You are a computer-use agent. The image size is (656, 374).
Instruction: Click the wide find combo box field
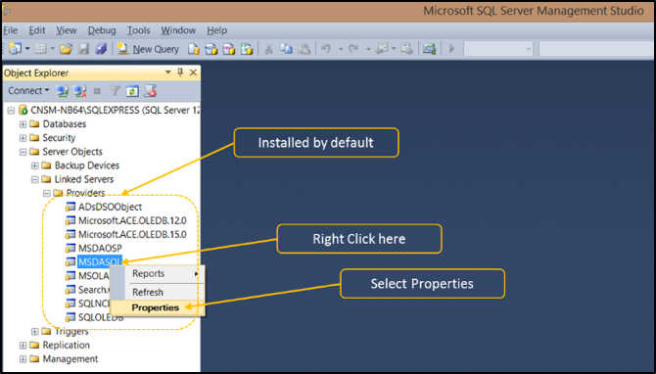(597, 49)
